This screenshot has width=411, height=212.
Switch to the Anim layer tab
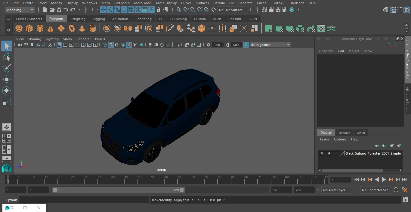click(x=361, y=133)
